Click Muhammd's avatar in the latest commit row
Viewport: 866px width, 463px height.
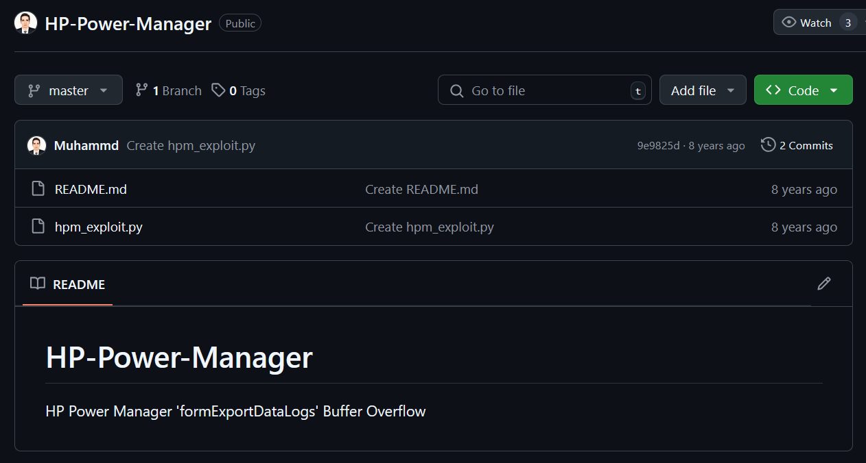pos(36,145)
